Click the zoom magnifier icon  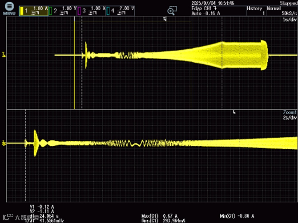point(172,11)
